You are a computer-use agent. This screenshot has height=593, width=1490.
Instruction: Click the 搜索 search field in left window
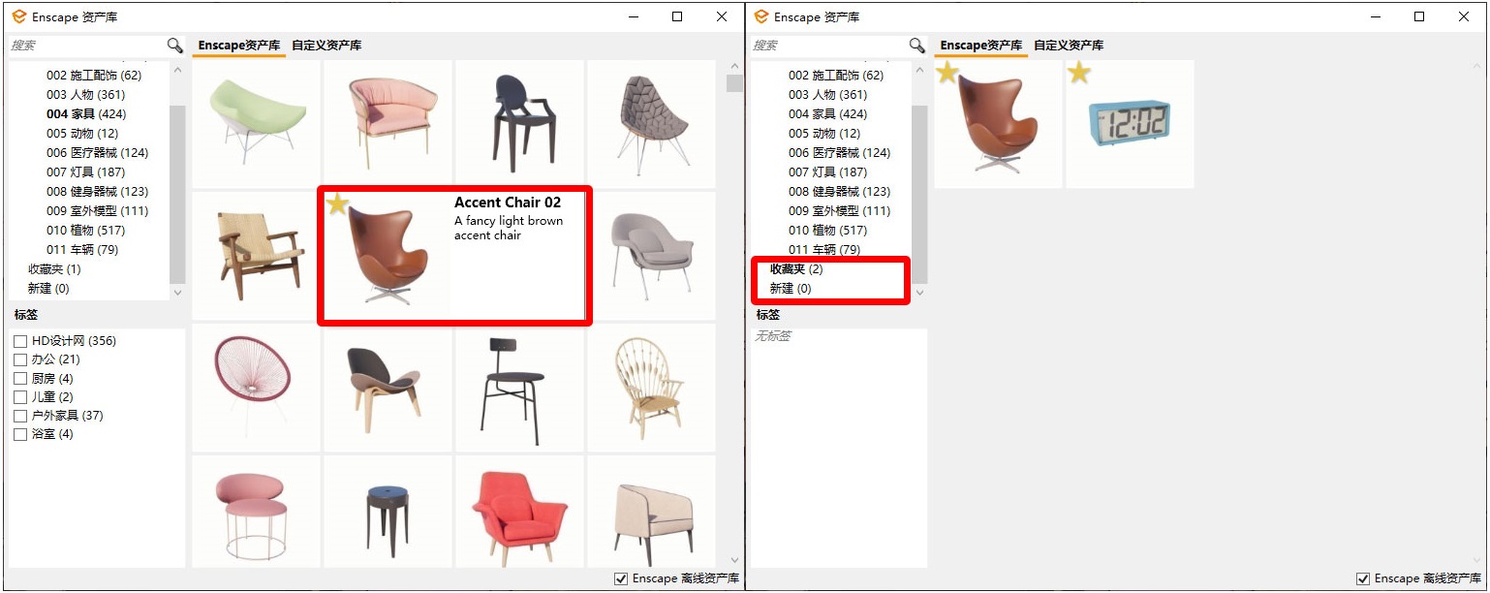click(x=87, y=46)
